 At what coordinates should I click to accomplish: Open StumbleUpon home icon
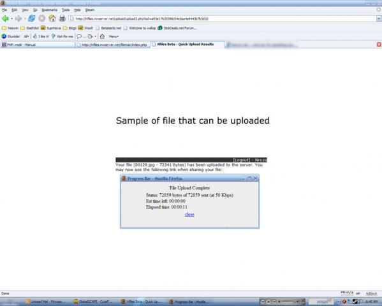pos(102,36)
